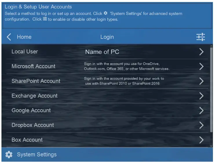
Task: Click the back arrow beside Home
Action: point(9,37)
